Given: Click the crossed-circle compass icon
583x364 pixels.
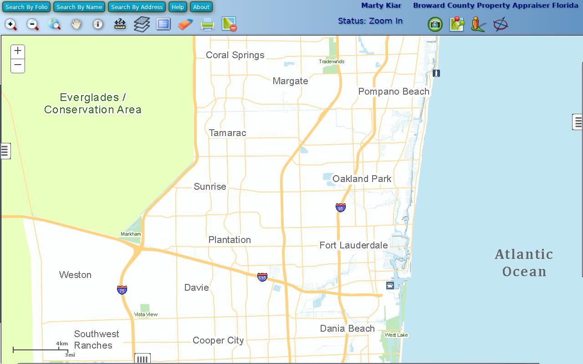Looking at the screenshot, I should 501,24.
